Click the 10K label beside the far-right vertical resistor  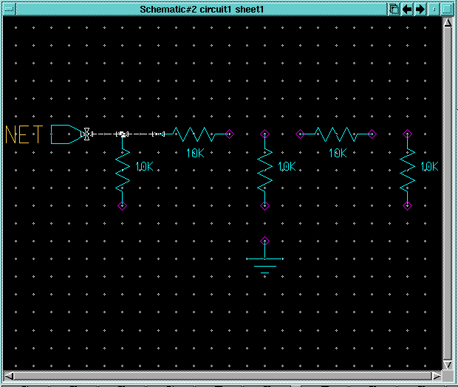click(x=429, y=166)
